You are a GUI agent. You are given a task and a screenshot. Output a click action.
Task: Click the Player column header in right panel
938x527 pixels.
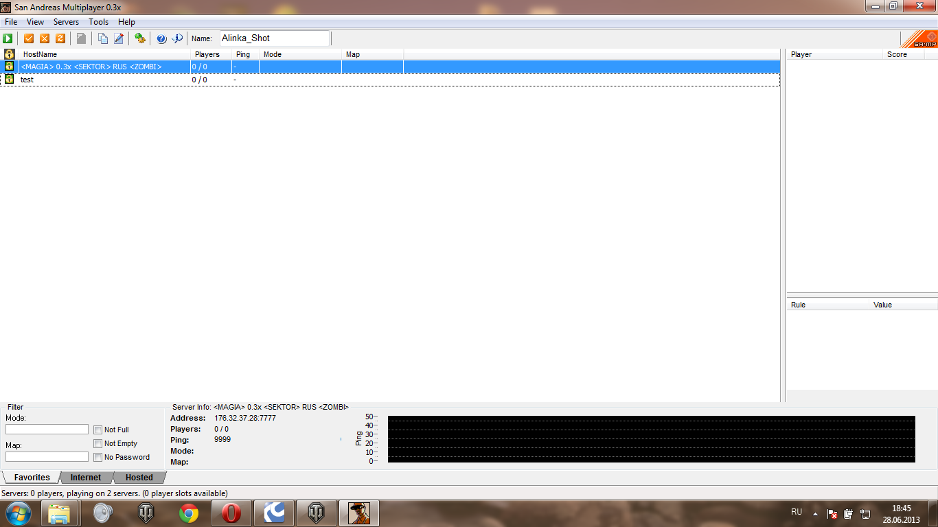[834, 54]
